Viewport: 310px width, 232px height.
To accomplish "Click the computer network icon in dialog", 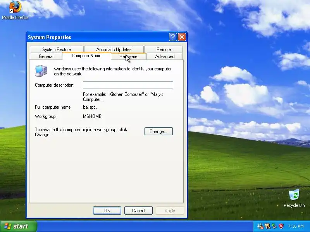I will pos(41,71).
